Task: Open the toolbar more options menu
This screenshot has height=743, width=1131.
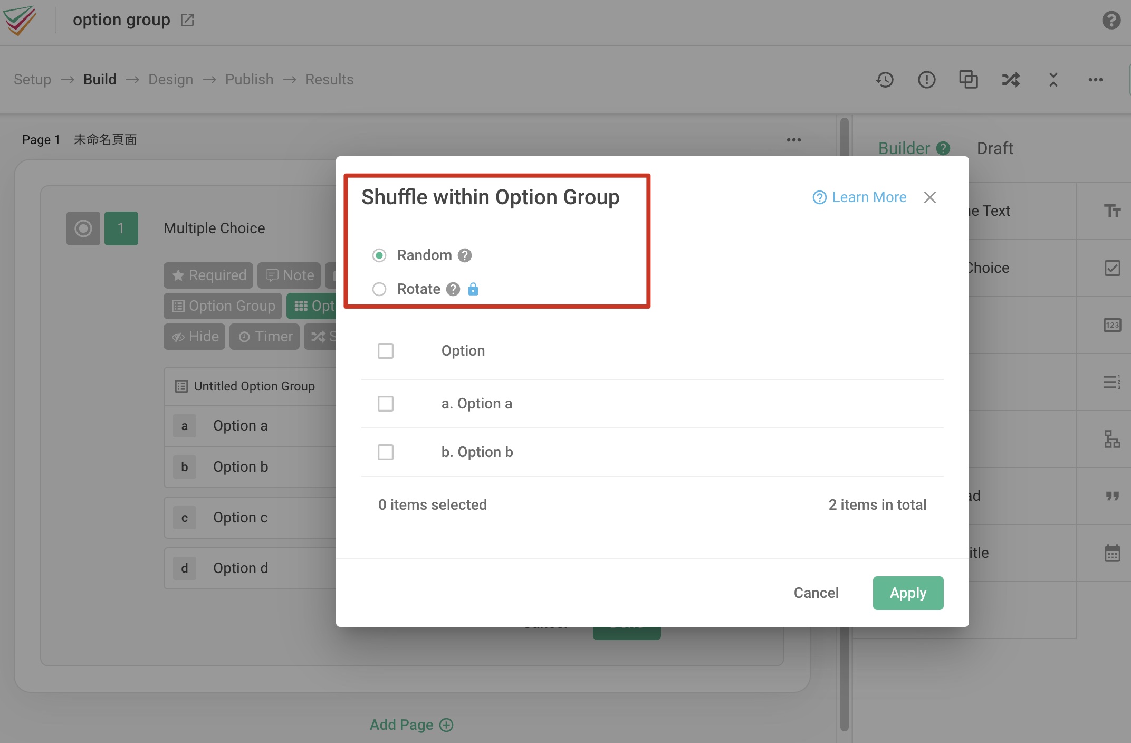Action: point(1096,80)
